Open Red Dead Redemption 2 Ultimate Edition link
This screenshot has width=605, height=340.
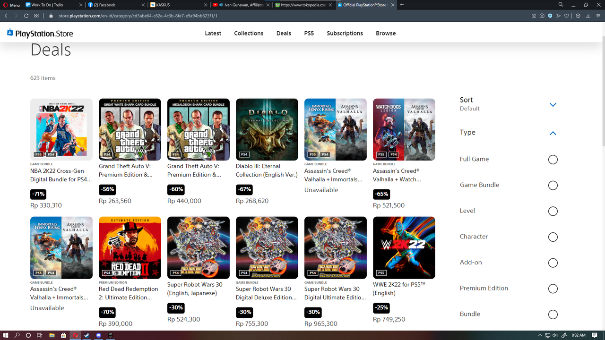(x=130, y=293)
